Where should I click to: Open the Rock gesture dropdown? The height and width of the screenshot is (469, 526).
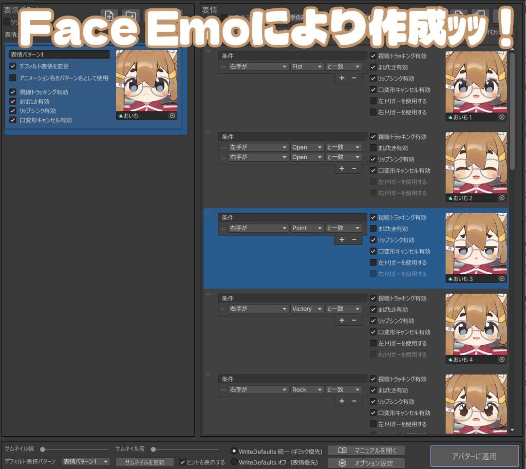click(x=307, y=389)
